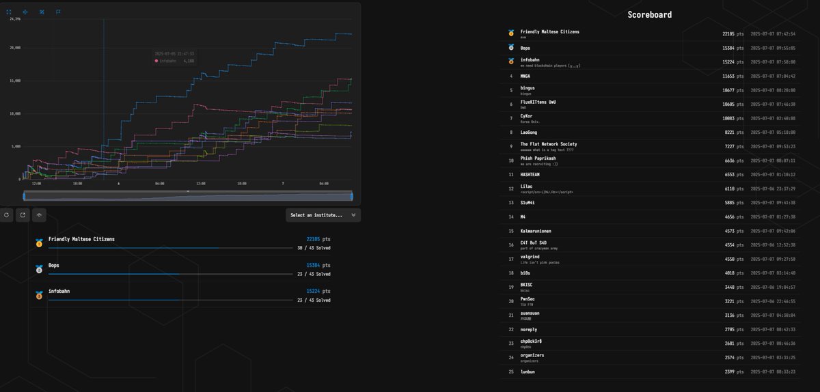Click the boxed-X restore icon above chart
The image size is (820, 392).
click(x=42, y=12)
